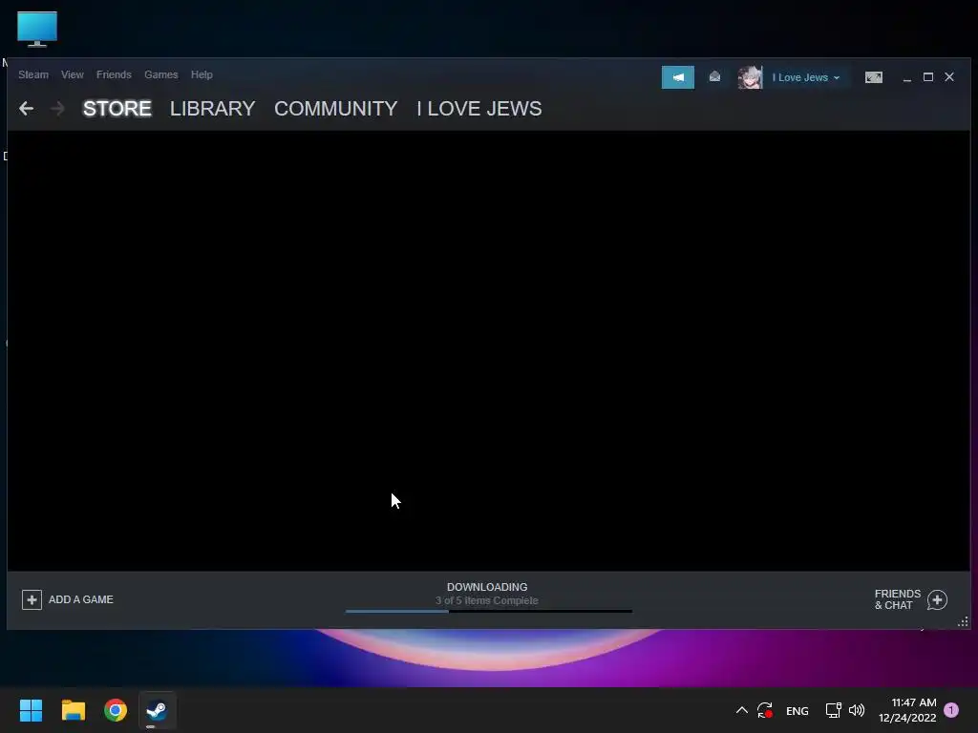Open the clock and date panel
The image size is (978, 733).
point(907,710)
